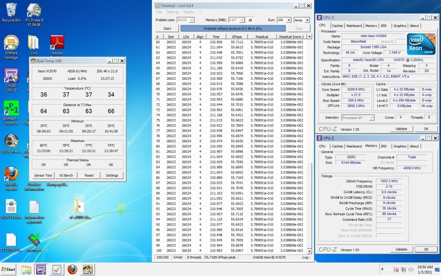Open the Problem size dropdown in LinX

192,20
